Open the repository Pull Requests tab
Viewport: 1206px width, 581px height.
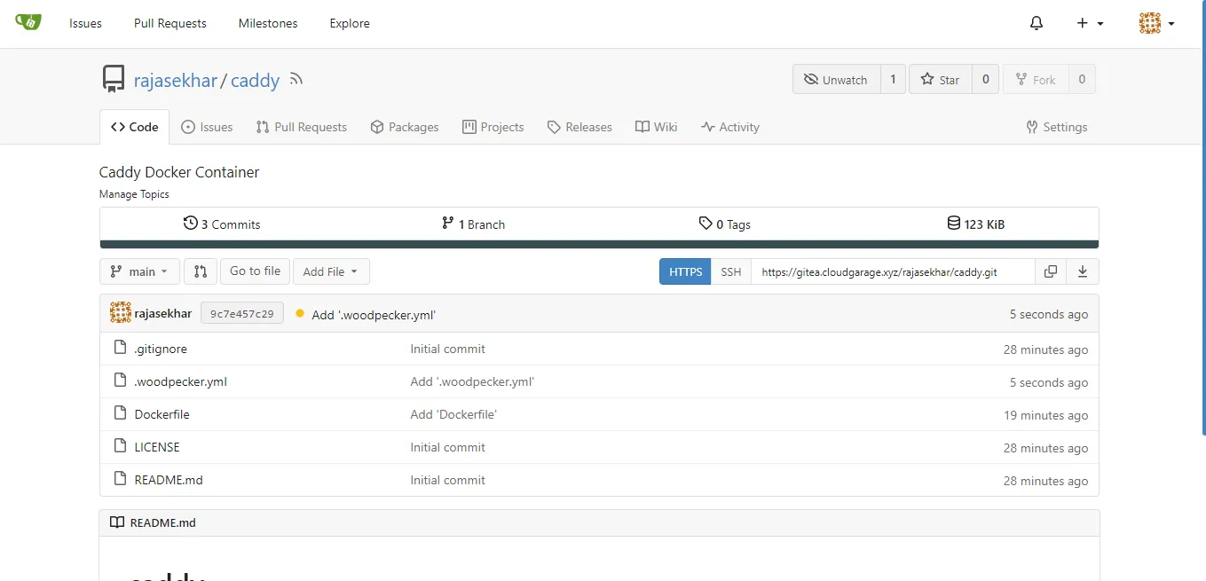point(302,127)
